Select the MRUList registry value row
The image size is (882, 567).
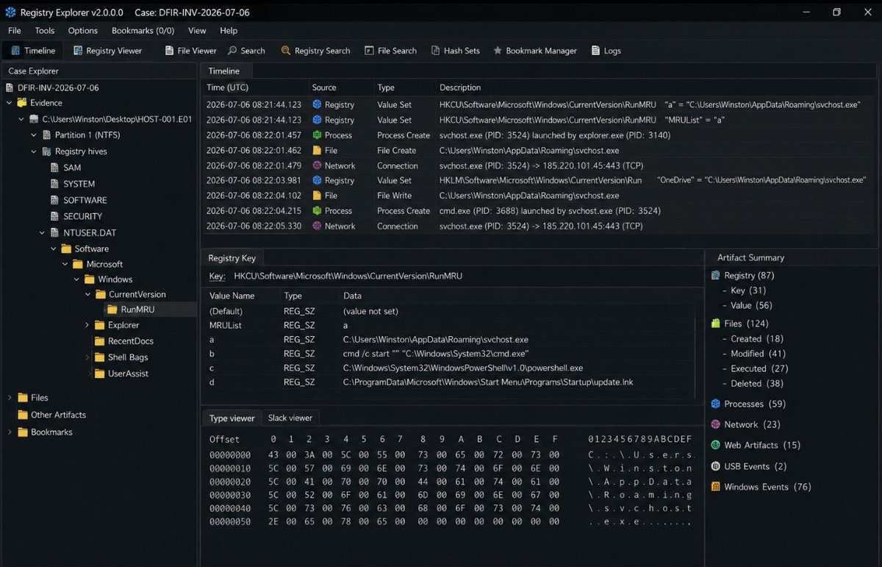(x=450, y=325)
